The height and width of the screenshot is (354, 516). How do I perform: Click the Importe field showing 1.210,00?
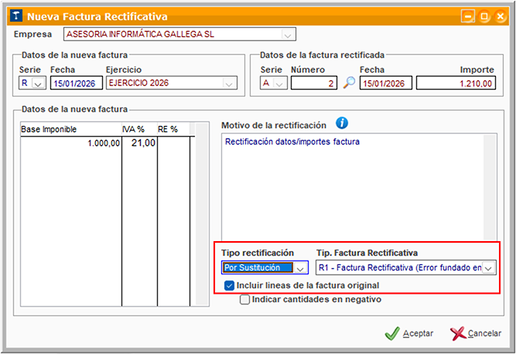pos(456,83)
